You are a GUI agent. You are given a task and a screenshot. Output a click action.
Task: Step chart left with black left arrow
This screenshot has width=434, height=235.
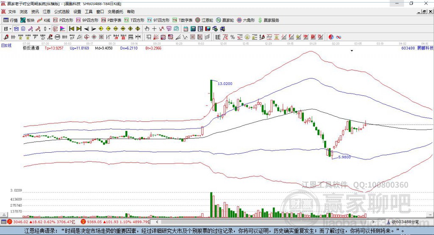pos(86,29)
